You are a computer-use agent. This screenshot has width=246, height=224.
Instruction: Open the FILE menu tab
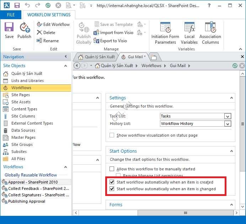(11, 15)
